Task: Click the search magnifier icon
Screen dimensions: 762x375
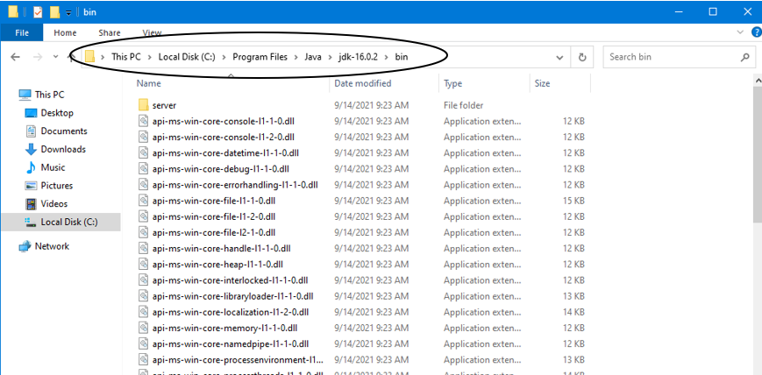Action: 745,57
